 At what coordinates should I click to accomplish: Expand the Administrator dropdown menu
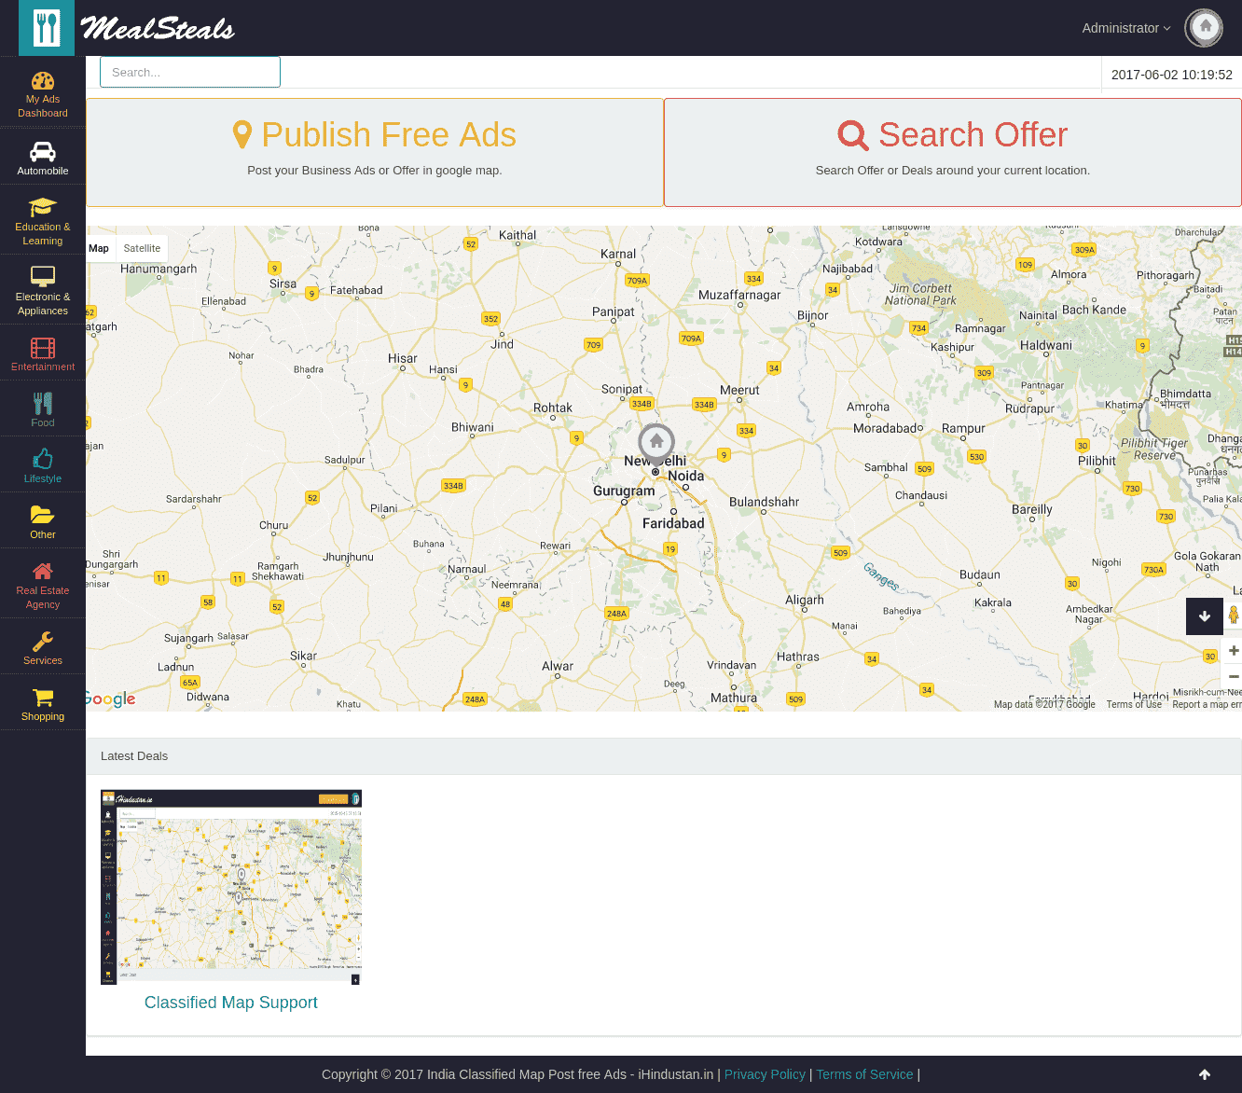click(x=1125, y=28)
